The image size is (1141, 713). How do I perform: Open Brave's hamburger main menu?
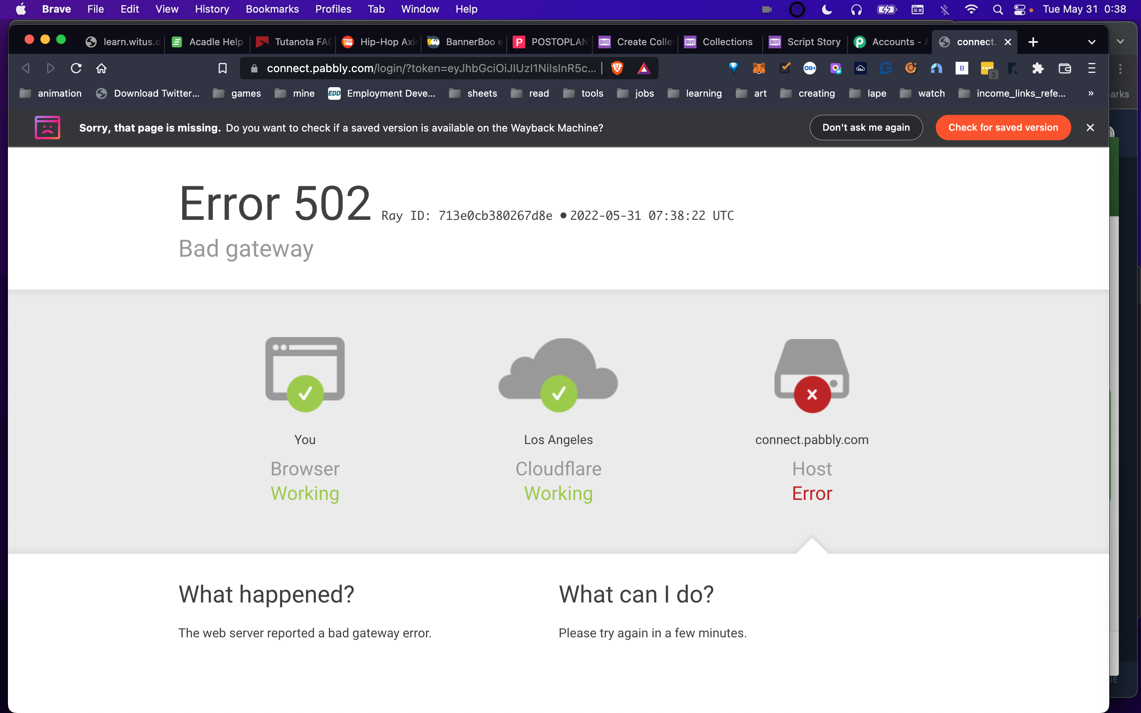click(x=1091, y=69)
